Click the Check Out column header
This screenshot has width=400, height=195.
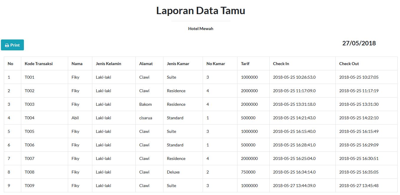click(x=349, y=63)
